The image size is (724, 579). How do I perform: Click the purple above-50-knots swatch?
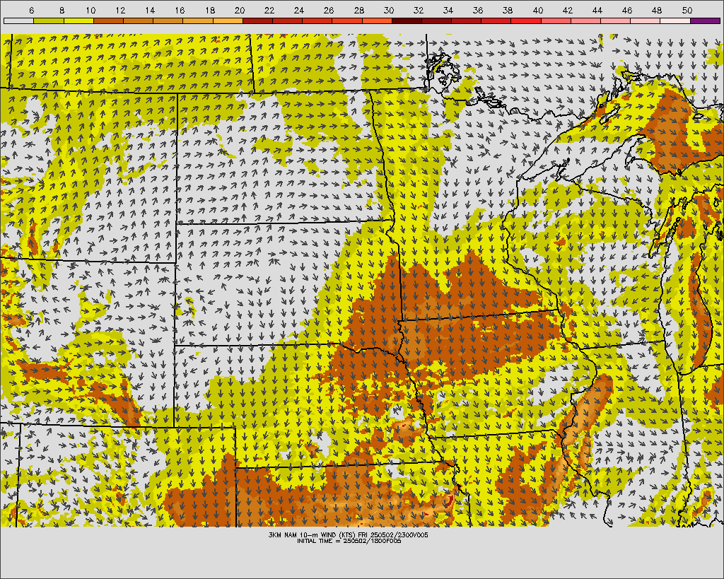pos(705,21)
